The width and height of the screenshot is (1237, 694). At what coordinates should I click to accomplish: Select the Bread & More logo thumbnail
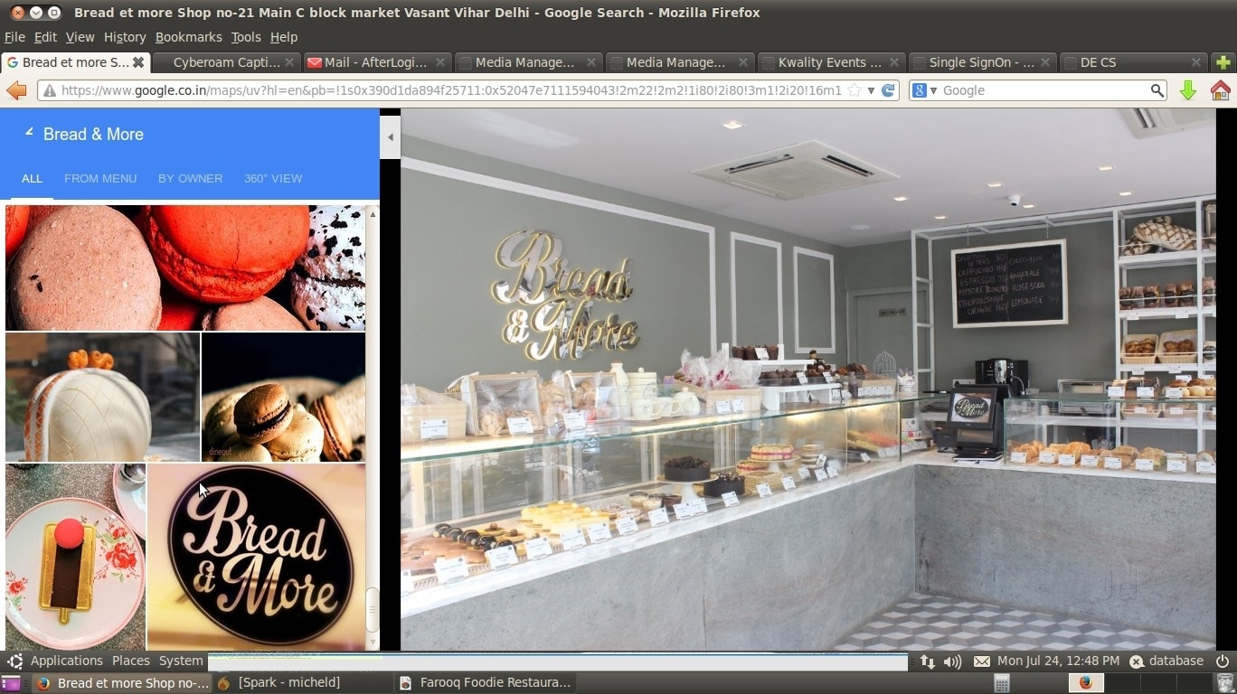257,556
